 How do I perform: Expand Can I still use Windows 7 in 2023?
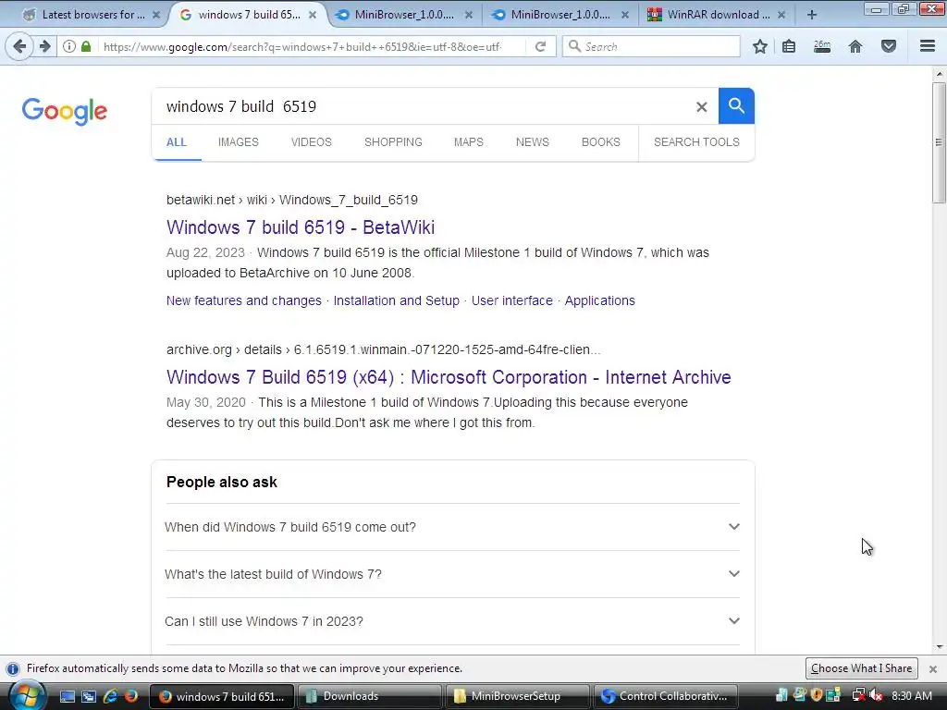[452, 621]
